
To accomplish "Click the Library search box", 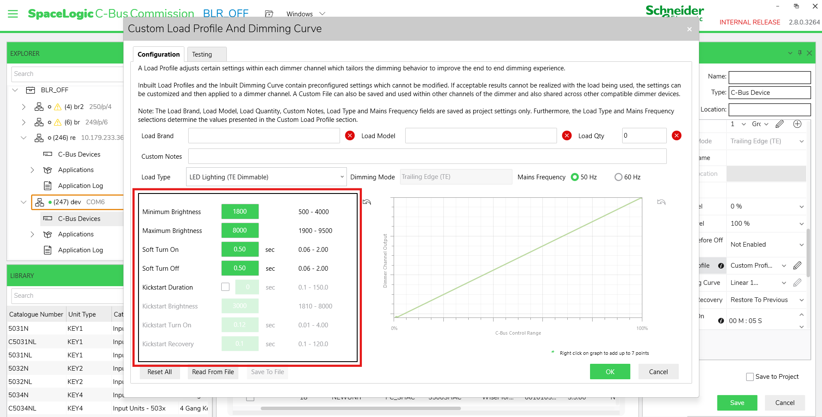I will click(x=67, y=296).
